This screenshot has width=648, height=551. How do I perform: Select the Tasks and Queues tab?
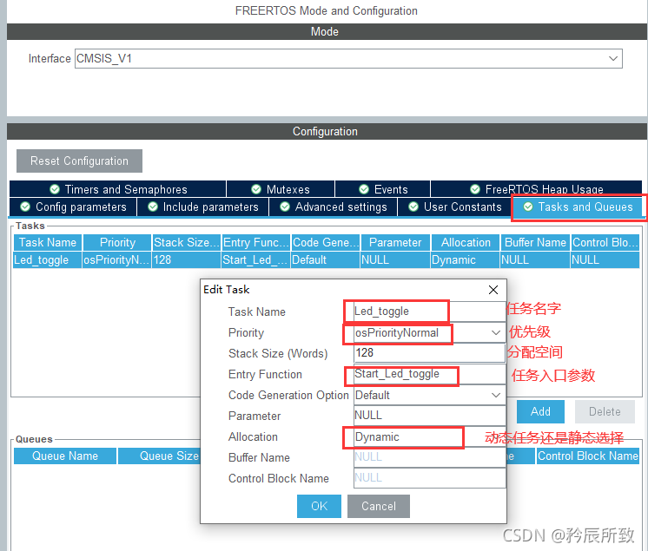coord(578,207)
